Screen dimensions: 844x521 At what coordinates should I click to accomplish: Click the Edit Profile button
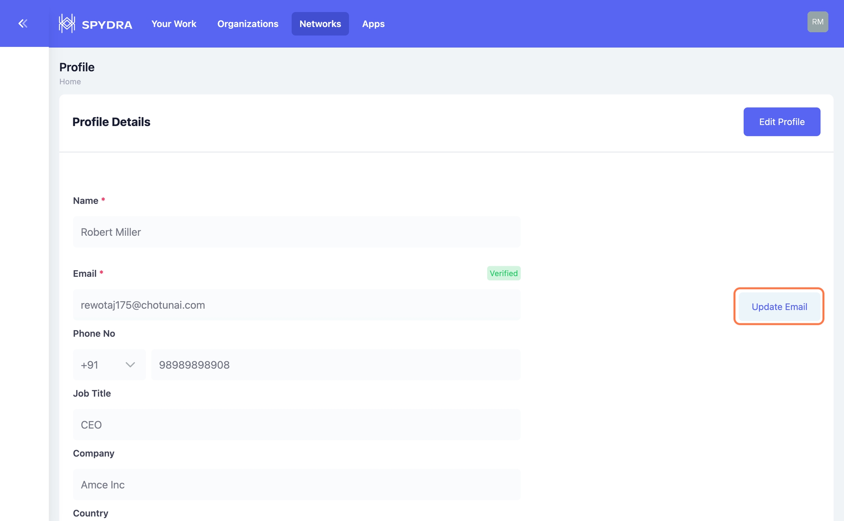pyautogui.click(x=781, y=122)
